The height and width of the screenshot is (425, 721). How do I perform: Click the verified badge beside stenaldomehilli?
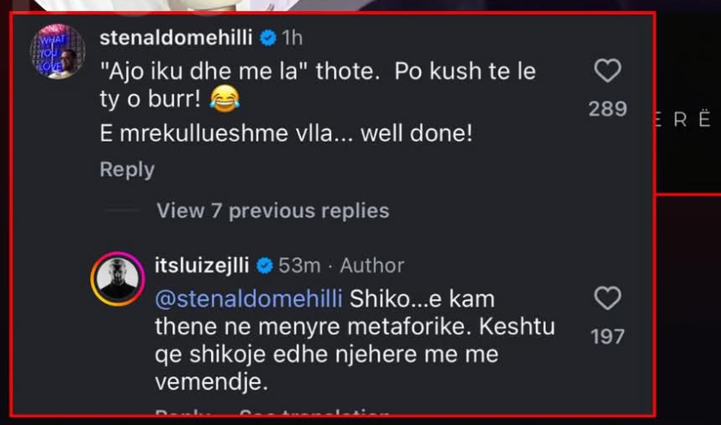267,38
